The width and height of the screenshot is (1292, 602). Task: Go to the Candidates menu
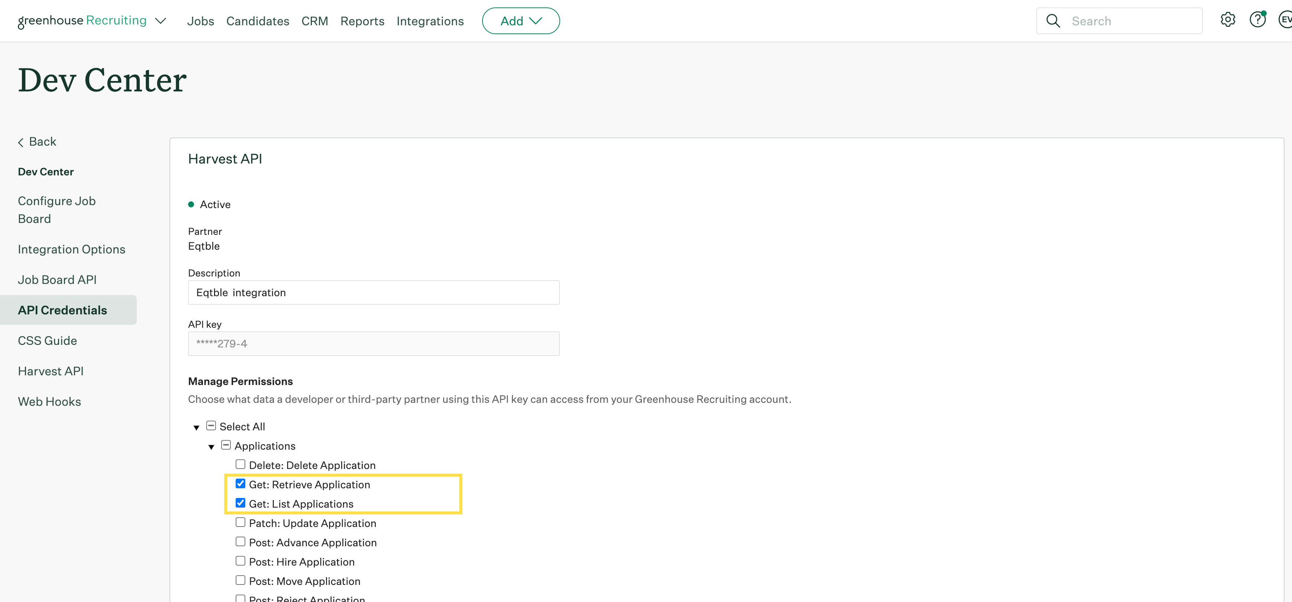click(x=257, y=21)
